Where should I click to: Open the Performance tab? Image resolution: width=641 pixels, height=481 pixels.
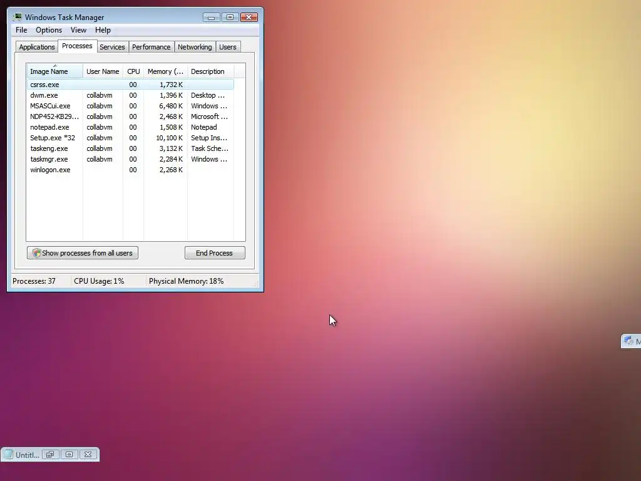click(151, 47)
